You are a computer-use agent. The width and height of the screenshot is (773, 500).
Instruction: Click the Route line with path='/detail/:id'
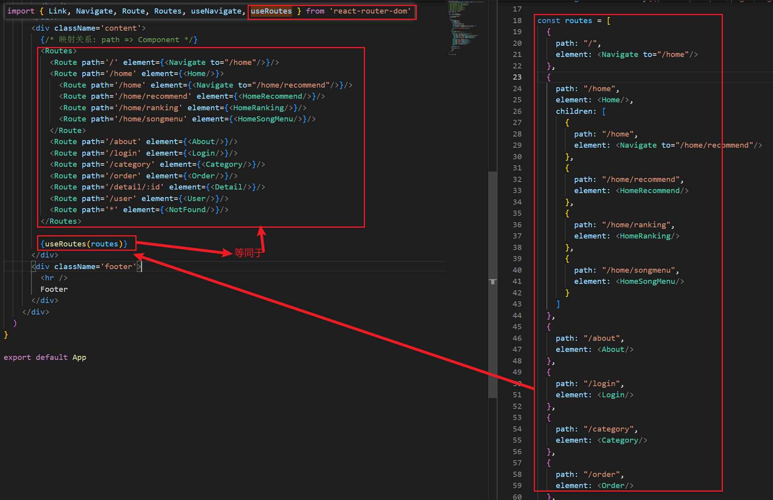coord(157,187)
